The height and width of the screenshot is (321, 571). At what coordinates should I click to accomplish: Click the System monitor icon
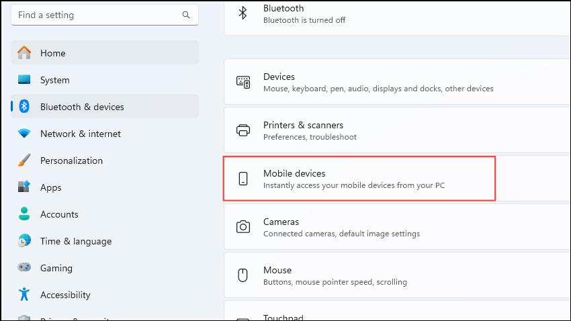coord(24,80)
